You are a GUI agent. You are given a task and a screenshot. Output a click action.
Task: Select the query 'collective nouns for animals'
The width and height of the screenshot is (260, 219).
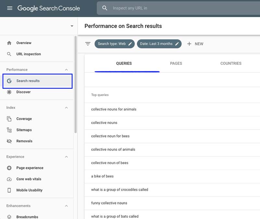114,109
